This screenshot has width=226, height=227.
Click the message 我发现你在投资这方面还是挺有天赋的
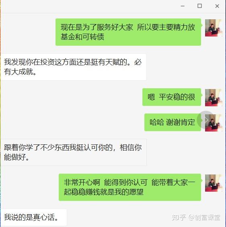click(x=73, y=67)
